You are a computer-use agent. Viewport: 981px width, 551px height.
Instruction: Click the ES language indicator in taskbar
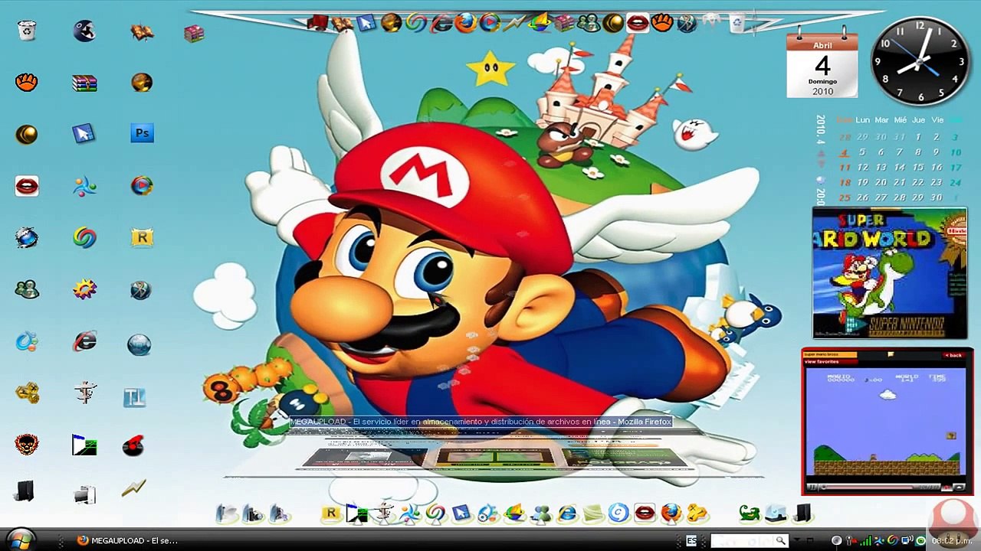pyautogui.click(x=691, y=541)
